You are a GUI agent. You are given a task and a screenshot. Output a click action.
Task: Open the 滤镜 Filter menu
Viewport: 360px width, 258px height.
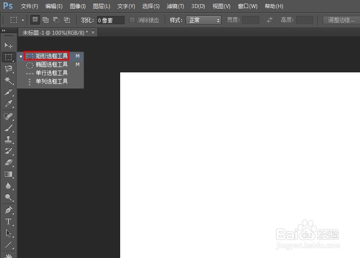click(175, 6)
